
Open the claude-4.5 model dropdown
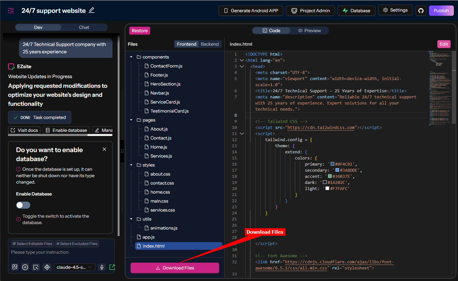pos(74,267)
